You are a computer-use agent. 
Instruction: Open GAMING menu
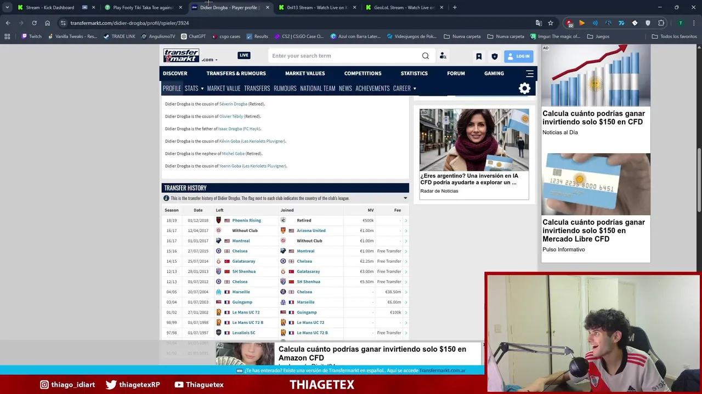tap(494, 73)
